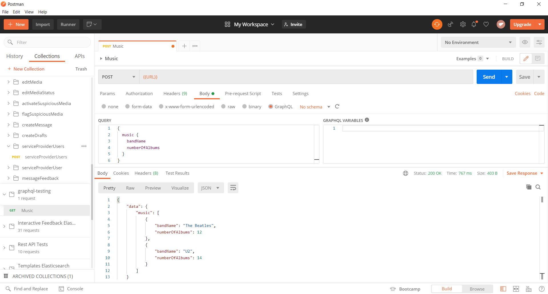Image resolution: width=548 pixels, height=294 pixels.
Task: Select the GraphQL body type
Action: click(271, 106)
